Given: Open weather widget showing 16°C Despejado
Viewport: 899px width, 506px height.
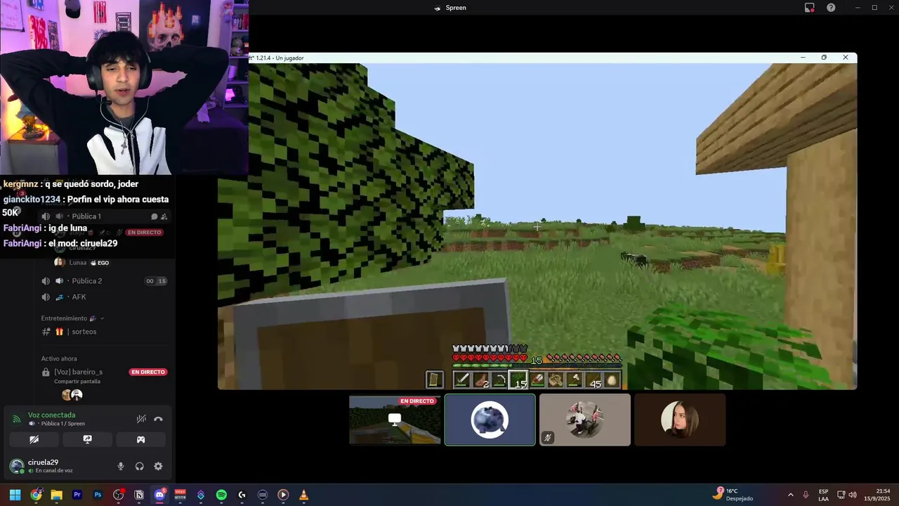Looking at the screenshot, I should [733, 495].
